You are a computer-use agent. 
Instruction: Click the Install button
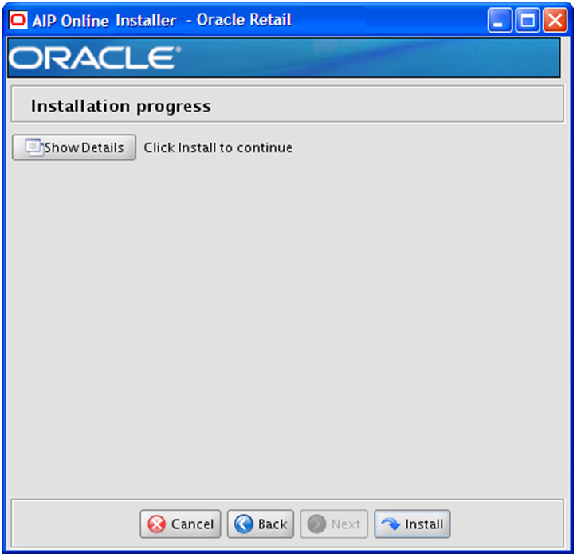[412, 524]
